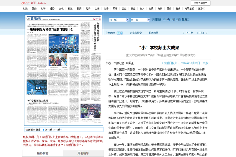Click 返回目录 to return to index

153,33
